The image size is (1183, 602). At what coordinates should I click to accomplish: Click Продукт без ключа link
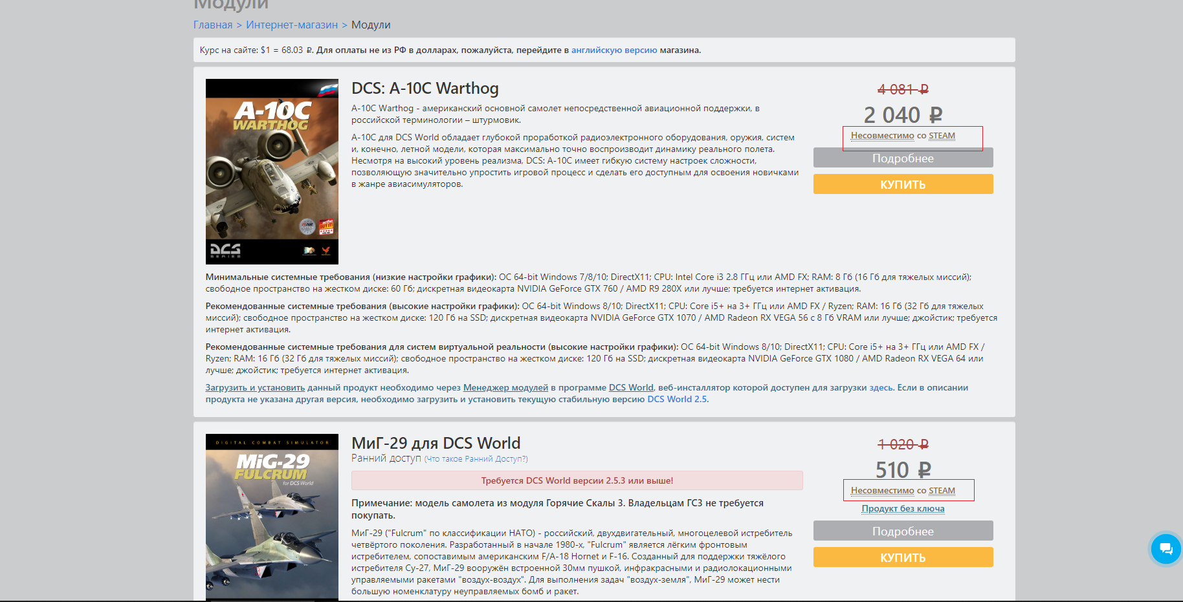[903, 509]
